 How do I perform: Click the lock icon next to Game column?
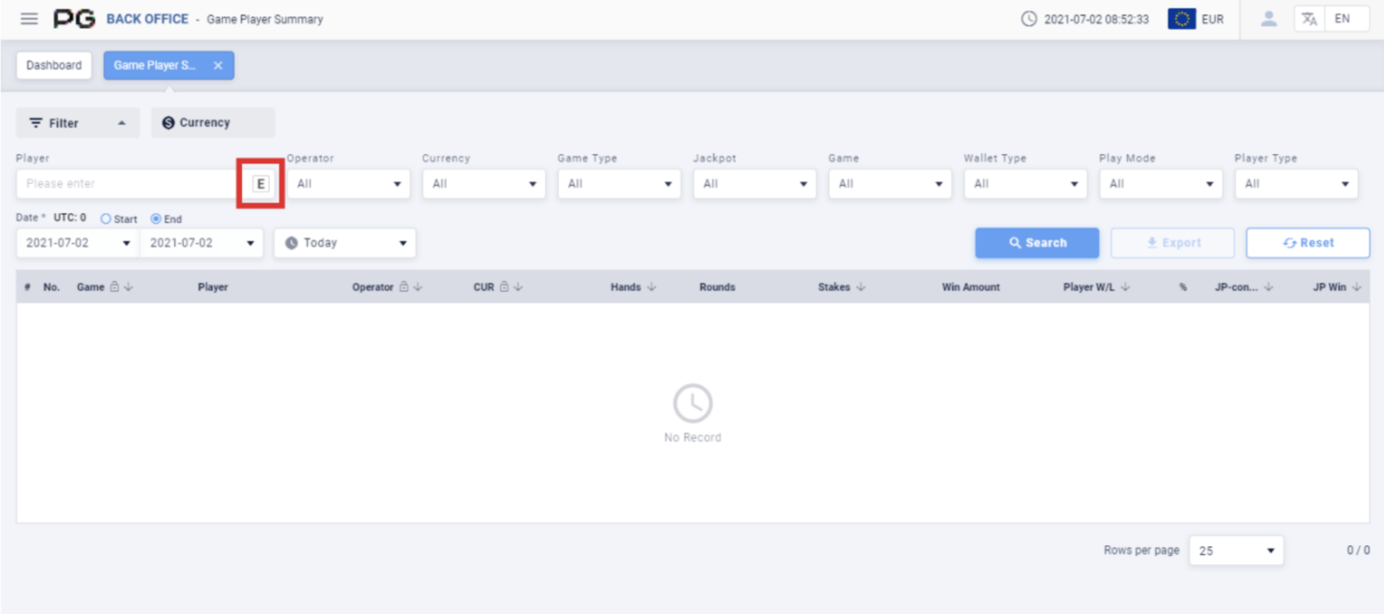tap(114, 287)
